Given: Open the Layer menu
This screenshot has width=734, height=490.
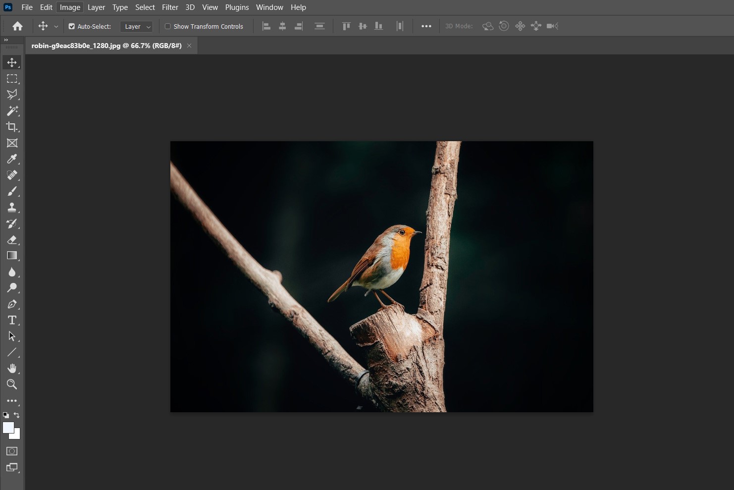Looking at the screenshot, I should click(96, 7).
